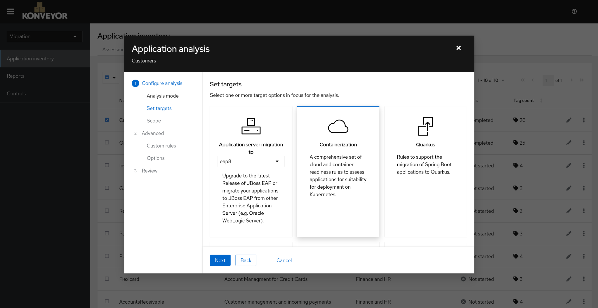
Task: Open kebab menu for AccountsReceivable row
Action: (584, 302)
